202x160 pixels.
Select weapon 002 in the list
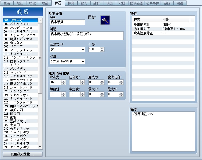pos(20,24)
